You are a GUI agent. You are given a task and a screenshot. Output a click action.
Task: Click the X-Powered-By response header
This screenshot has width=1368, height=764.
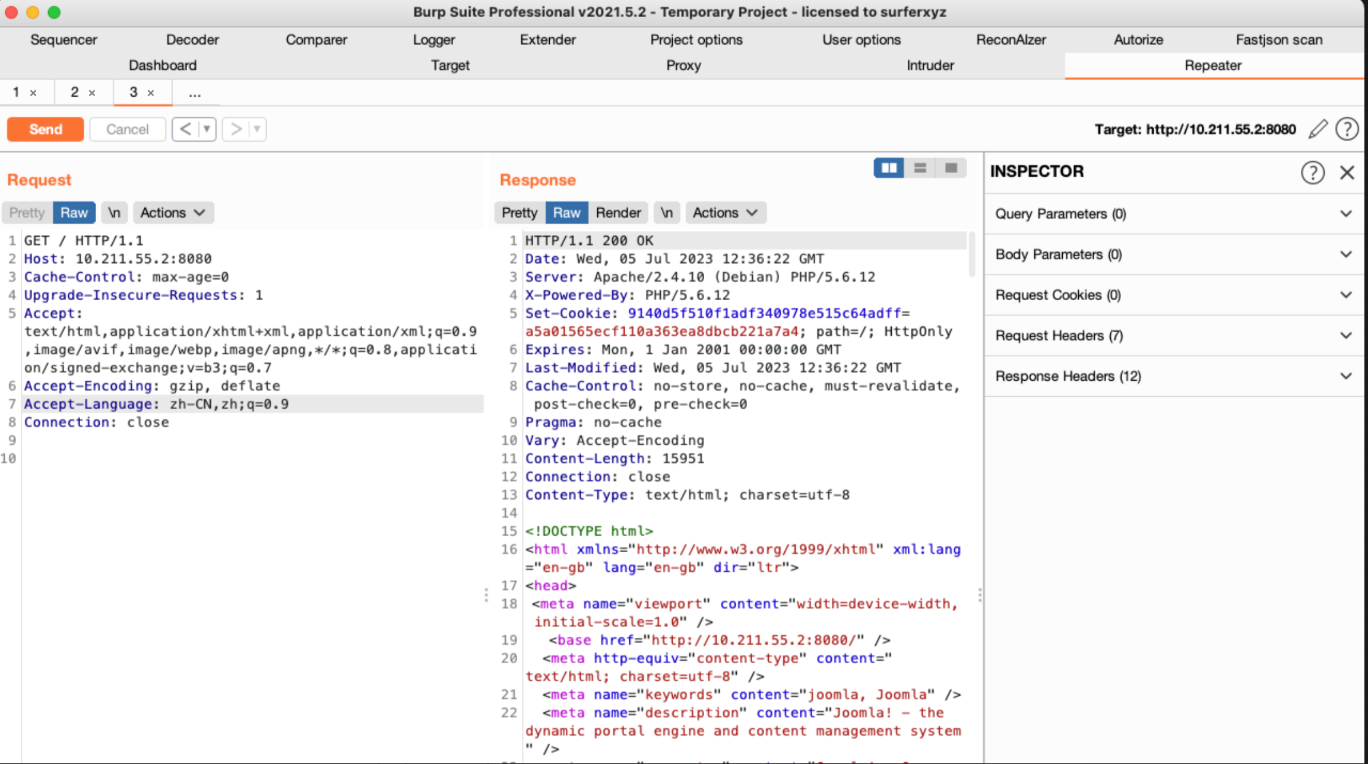pos(628,295)
